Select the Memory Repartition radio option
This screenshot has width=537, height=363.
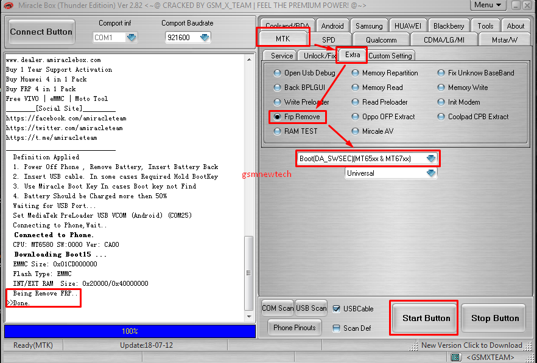(355, 73)
